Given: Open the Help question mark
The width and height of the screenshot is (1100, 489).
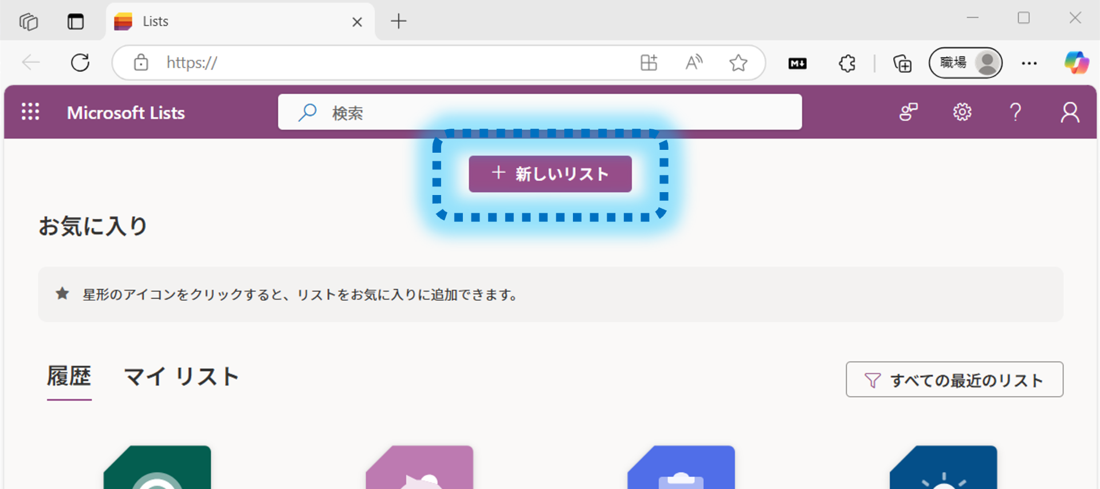Looking at the screenshot, I should [1016, 112].
